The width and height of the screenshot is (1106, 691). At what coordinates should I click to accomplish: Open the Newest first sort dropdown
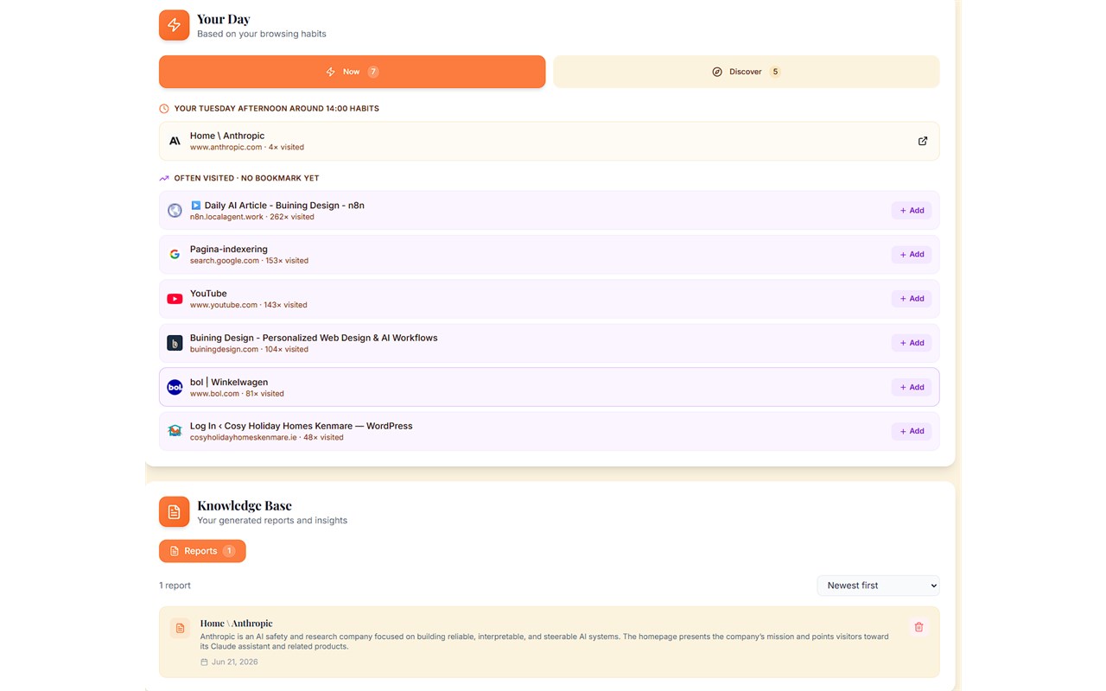(x=878, y=586)
